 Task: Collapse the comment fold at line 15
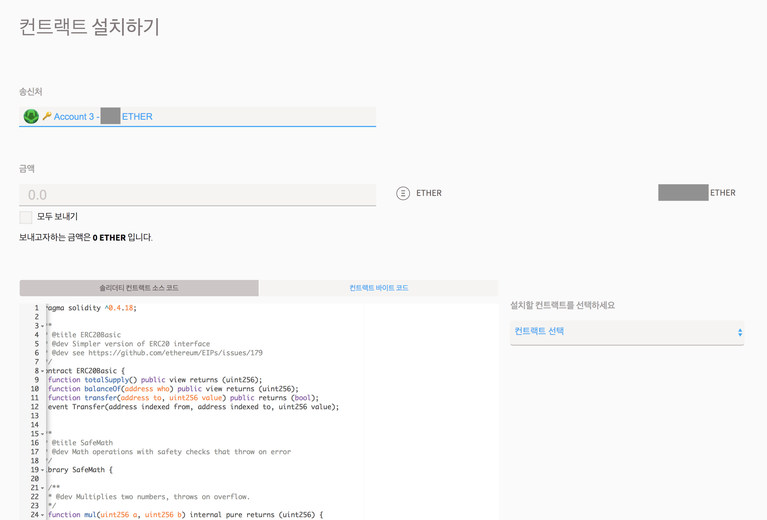(42, 434)
